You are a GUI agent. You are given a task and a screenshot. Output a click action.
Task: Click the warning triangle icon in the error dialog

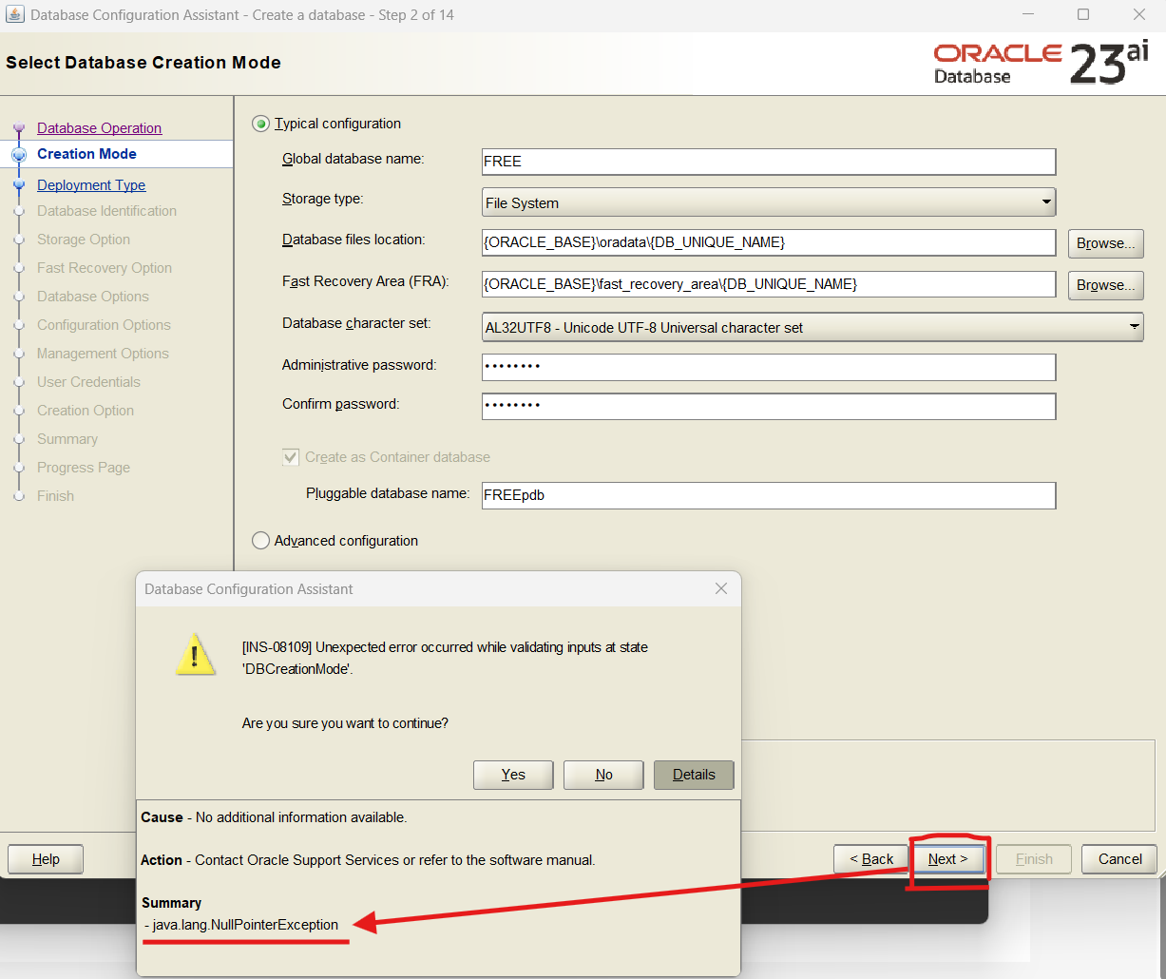196,654
